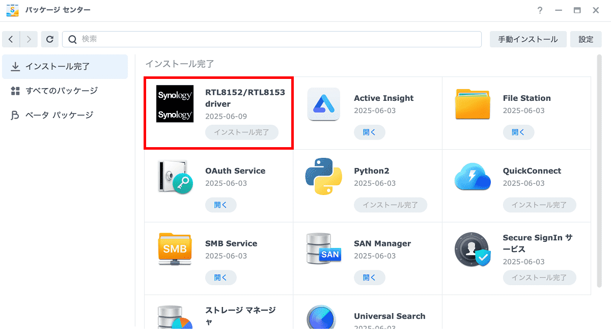611x334 pixels.
Task: Open the help question mark icon
Action: pos(540,10)
